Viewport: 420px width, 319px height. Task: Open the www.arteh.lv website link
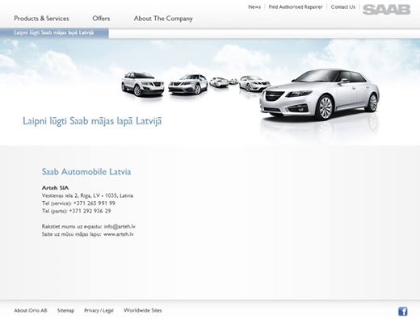tap(119, 234)
